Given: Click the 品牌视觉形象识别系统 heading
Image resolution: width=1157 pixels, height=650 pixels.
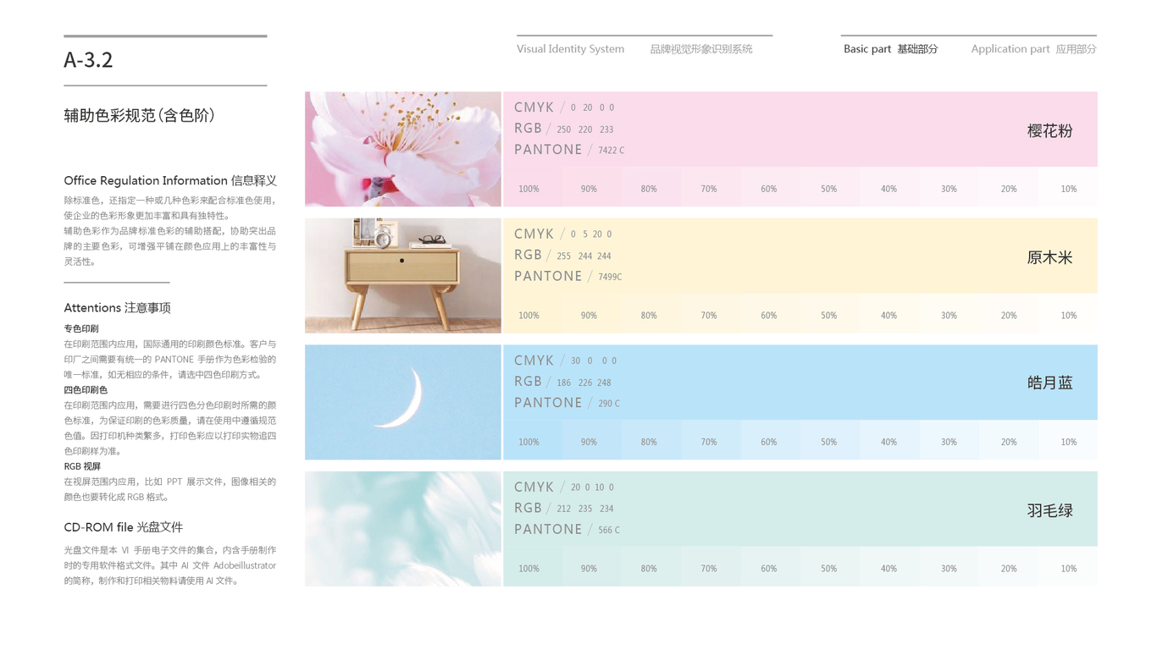Looking at the screenshot, I should coord(701,49).
